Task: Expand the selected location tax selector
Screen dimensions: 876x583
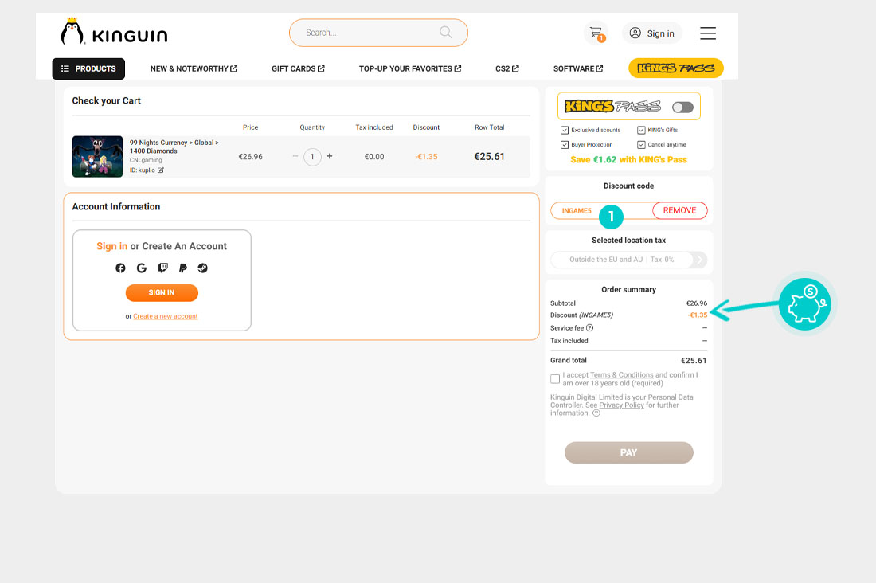Action: pyautogui.click(x=698, y=260)
